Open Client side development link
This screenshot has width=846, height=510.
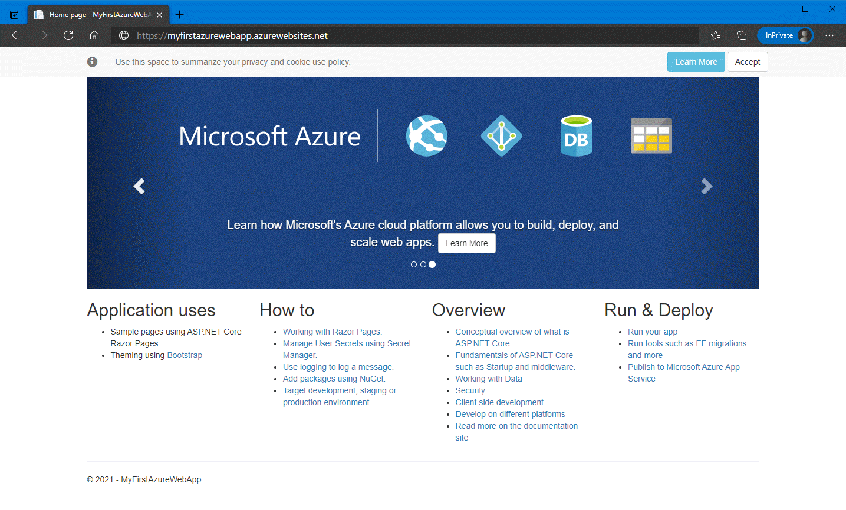(x=499, y=402)
